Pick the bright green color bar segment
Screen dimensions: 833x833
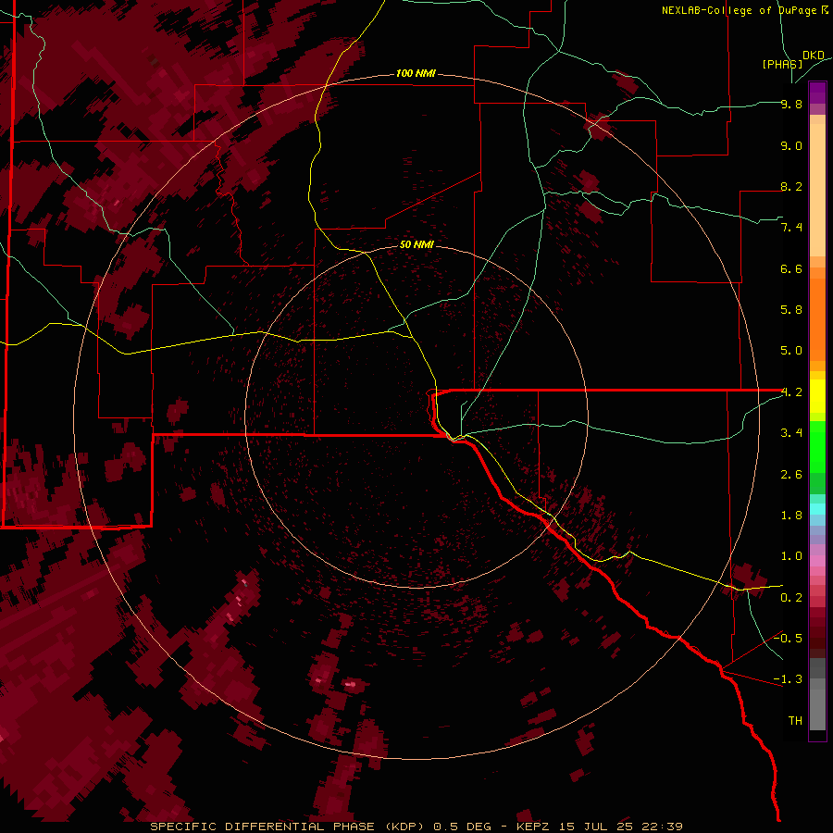coord(817,446)
